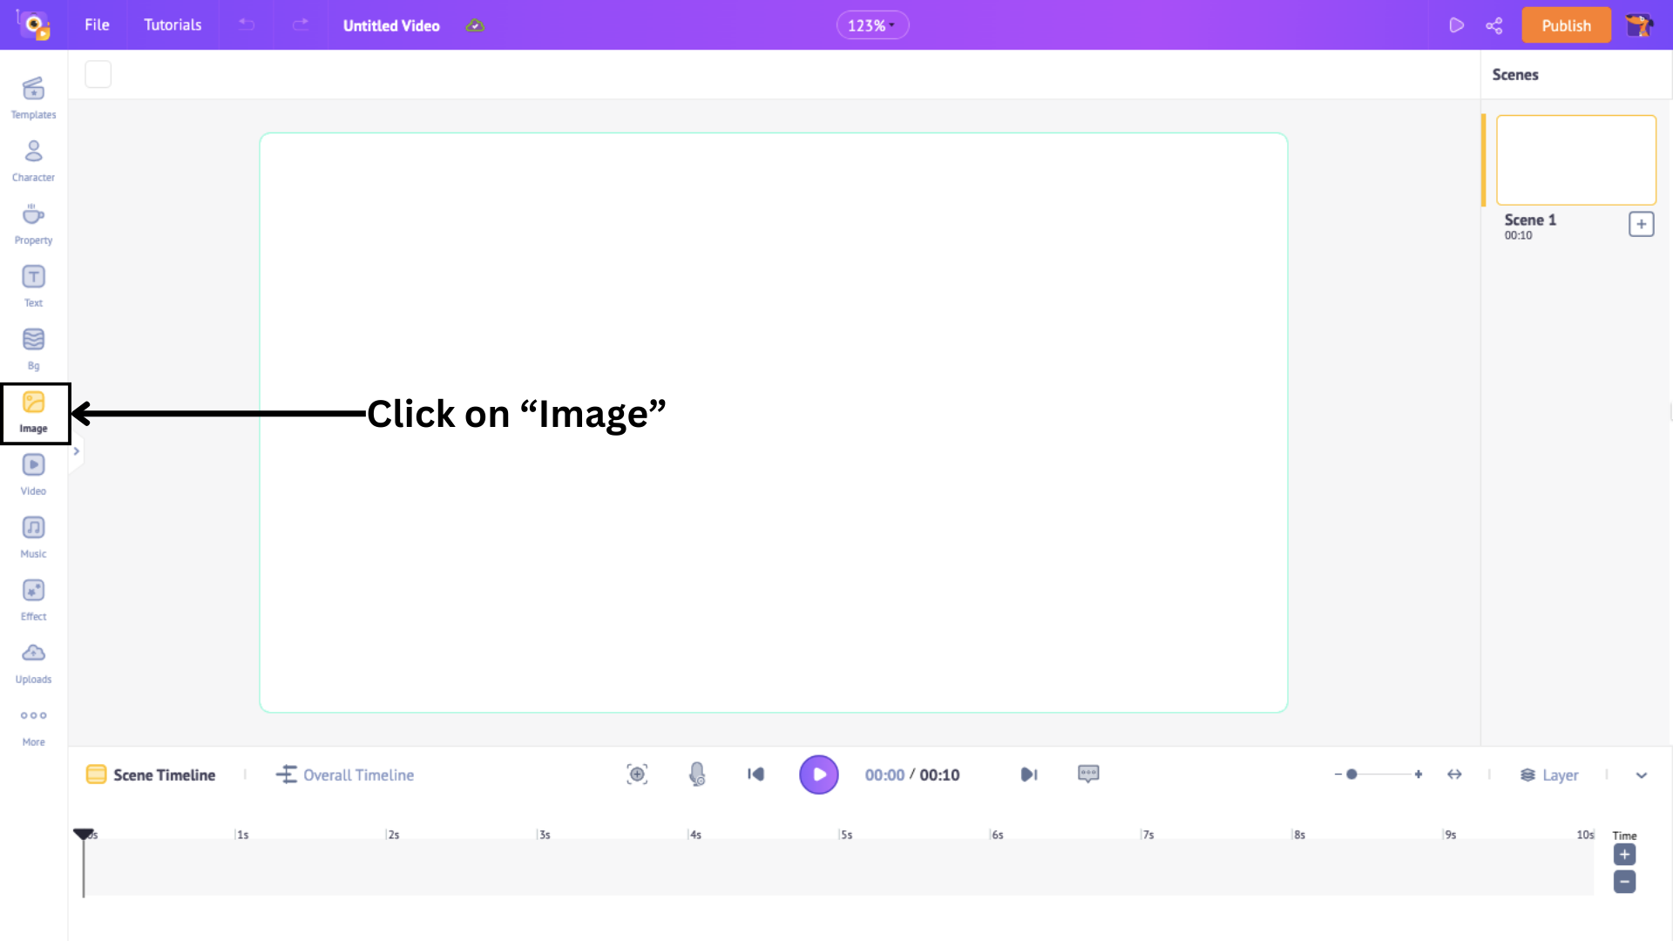The width and height of the screenshot is (1673, 941).
Task: Open the Tutorials menu
Action: (x=173, y=25)
